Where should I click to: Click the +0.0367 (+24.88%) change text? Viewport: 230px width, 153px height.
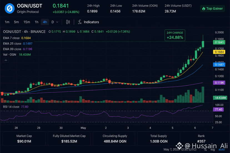(x=66, y=12)
